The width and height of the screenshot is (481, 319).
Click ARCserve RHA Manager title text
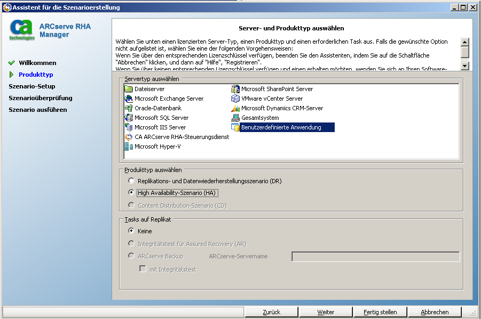click(65, 30)
